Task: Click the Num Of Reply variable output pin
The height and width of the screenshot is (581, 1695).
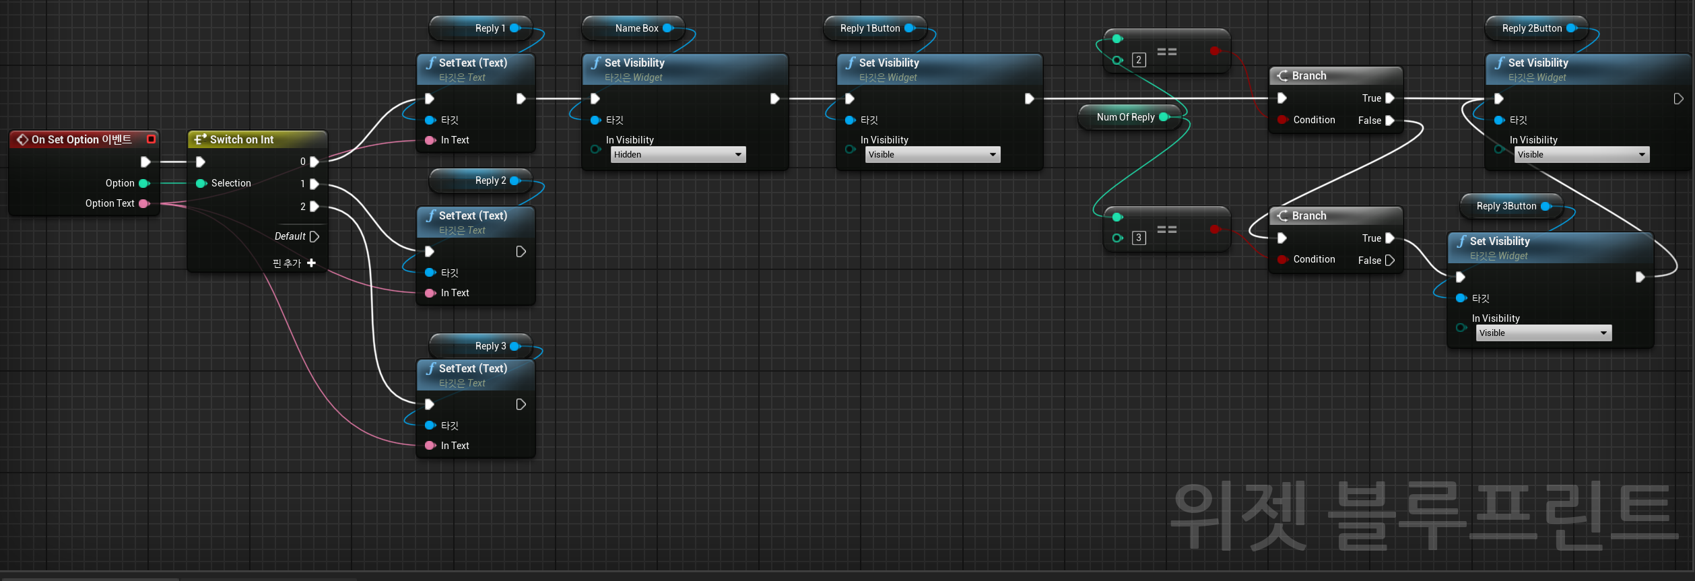Action: (1164, 117)
